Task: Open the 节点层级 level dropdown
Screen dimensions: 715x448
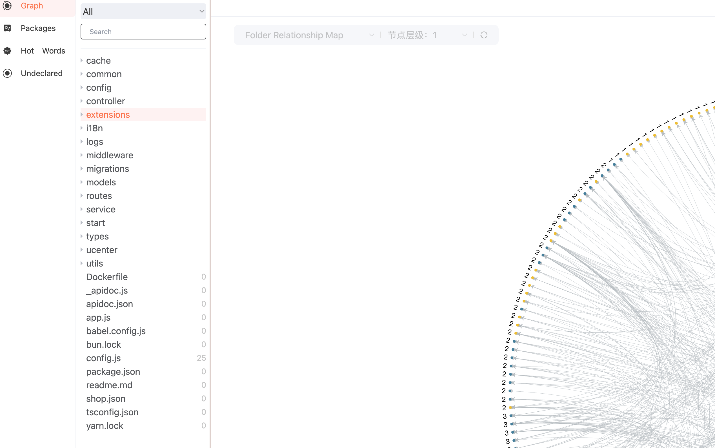Action: [427, 35]
